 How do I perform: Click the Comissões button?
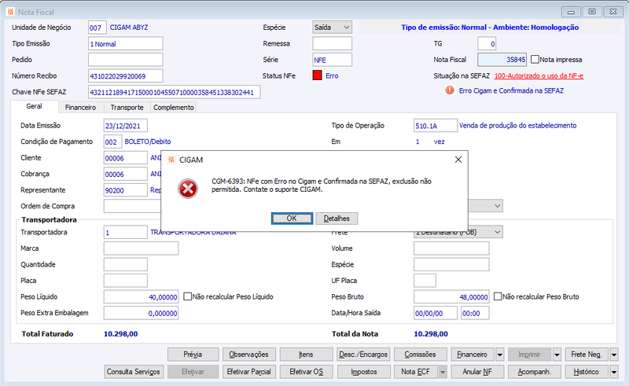tap(420, 355)
